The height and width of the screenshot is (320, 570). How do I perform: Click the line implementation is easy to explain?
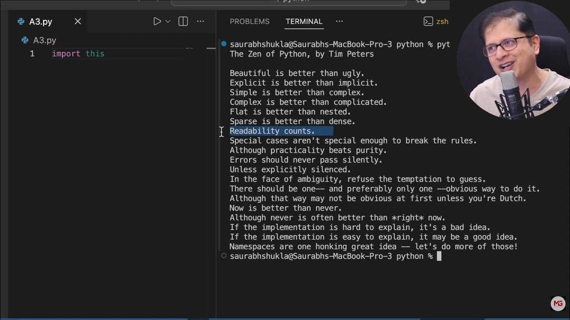[373, 237]
